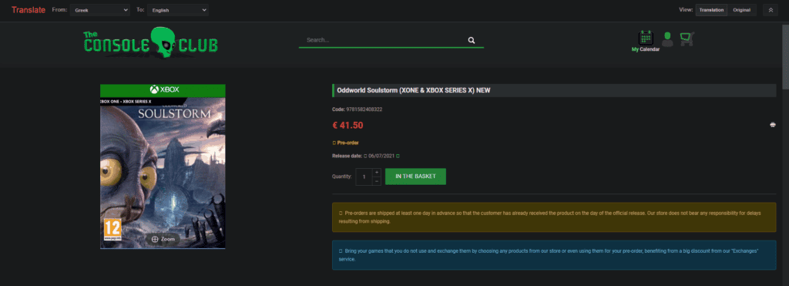The image size is (789, 286).
Task: Click the IN THE BASKET button
Action: [415, 177]
